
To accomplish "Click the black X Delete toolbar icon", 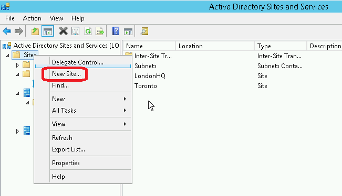I will [63, 31].
